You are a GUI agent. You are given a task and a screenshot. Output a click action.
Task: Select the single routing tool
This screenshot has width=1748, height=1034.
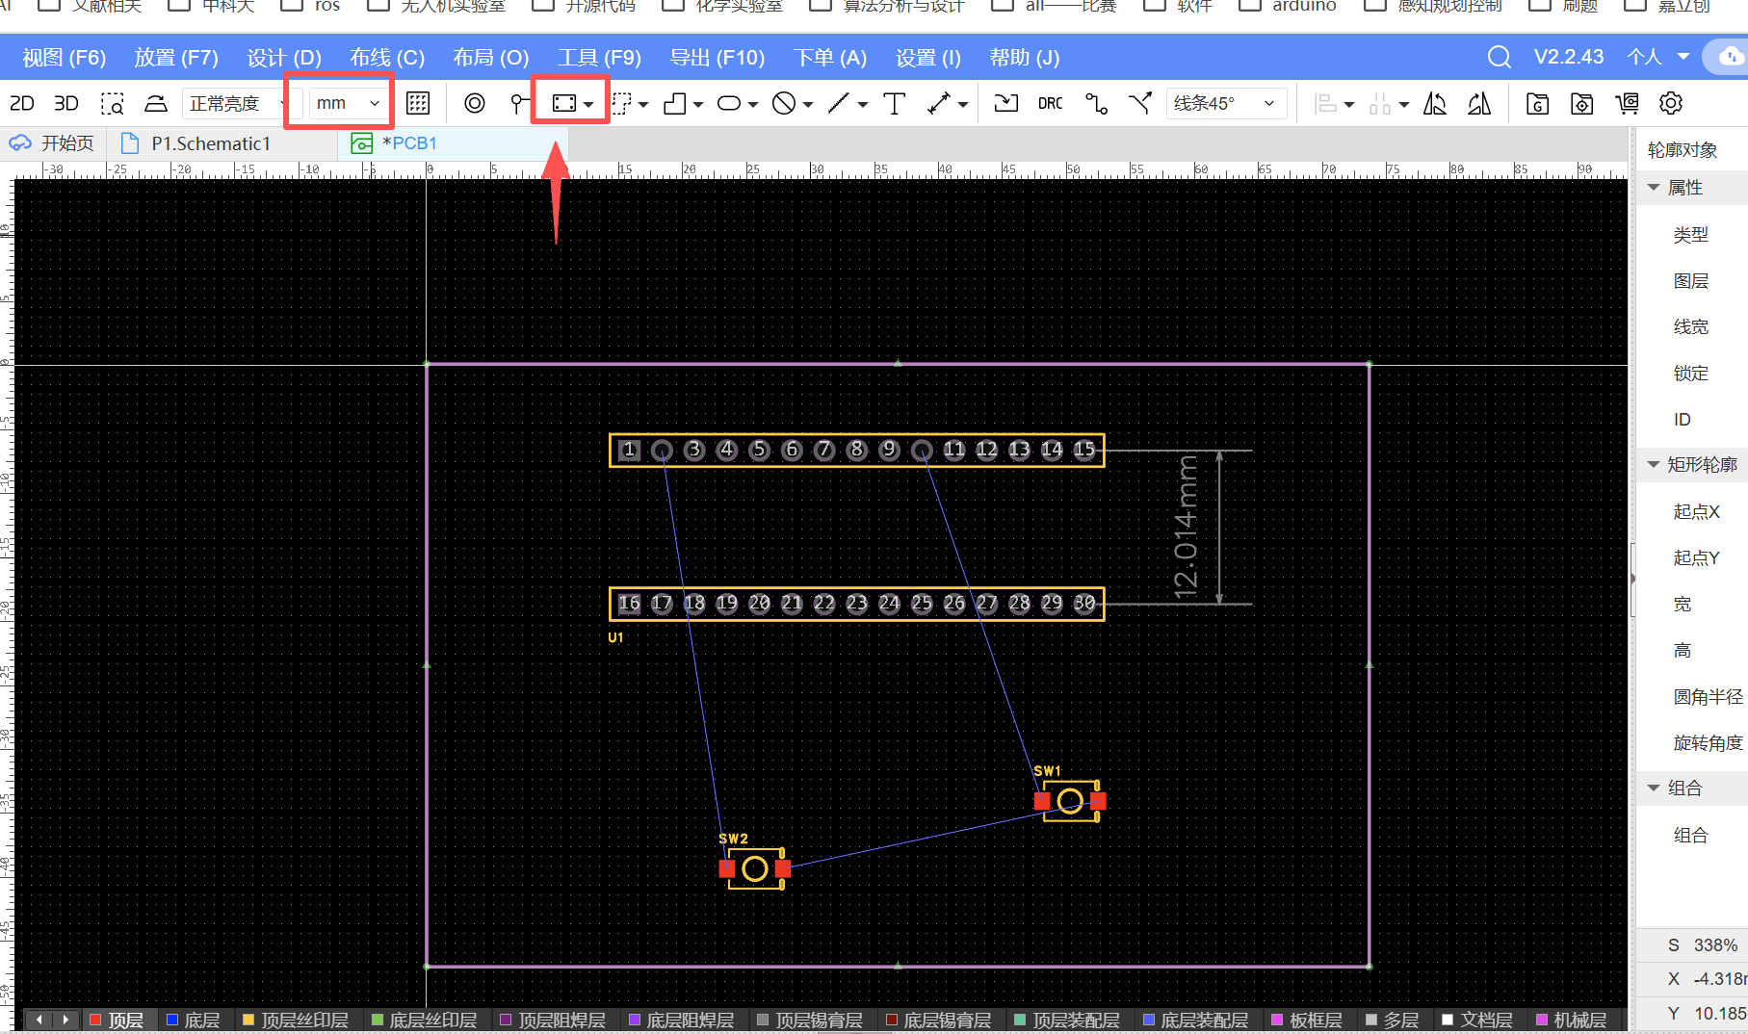point(1096,103)
